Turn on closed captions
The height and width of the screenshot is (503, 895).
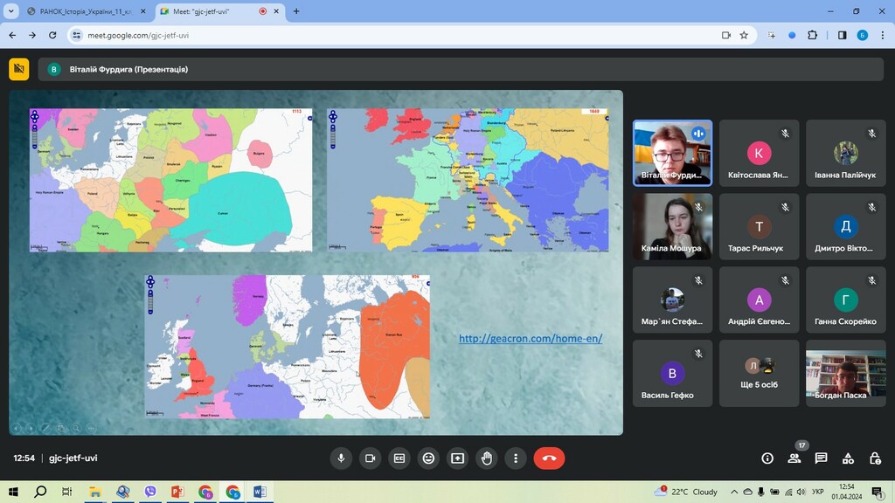tap(399, 458)
